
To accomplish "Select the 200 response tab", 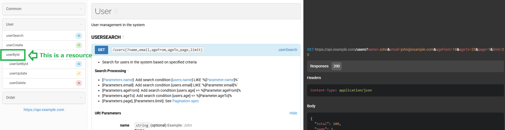I will click(x=336, y=66).
